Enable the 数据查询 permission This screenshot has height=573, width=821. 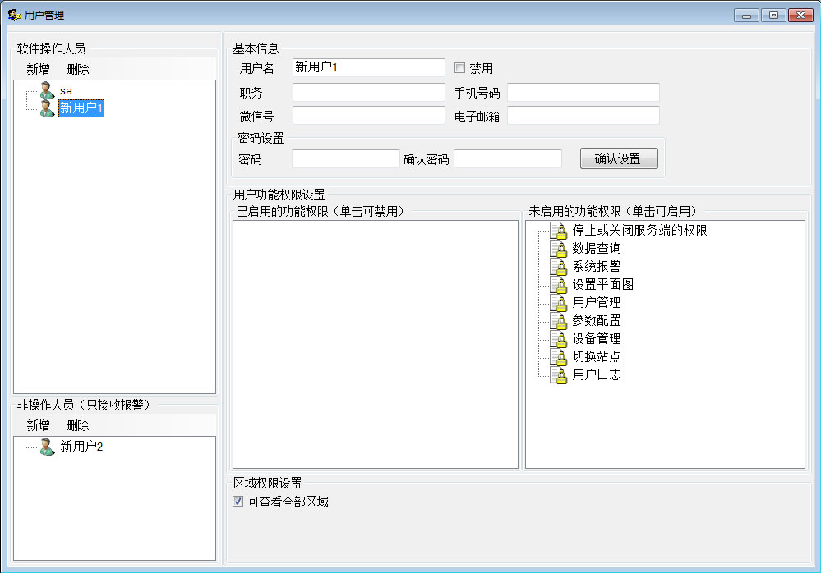tap(597, 249)
